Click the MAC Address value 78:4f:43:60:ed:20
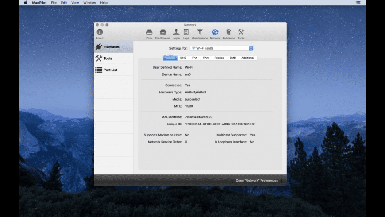This screenshot has width=385, height=217. pos(199,117)
